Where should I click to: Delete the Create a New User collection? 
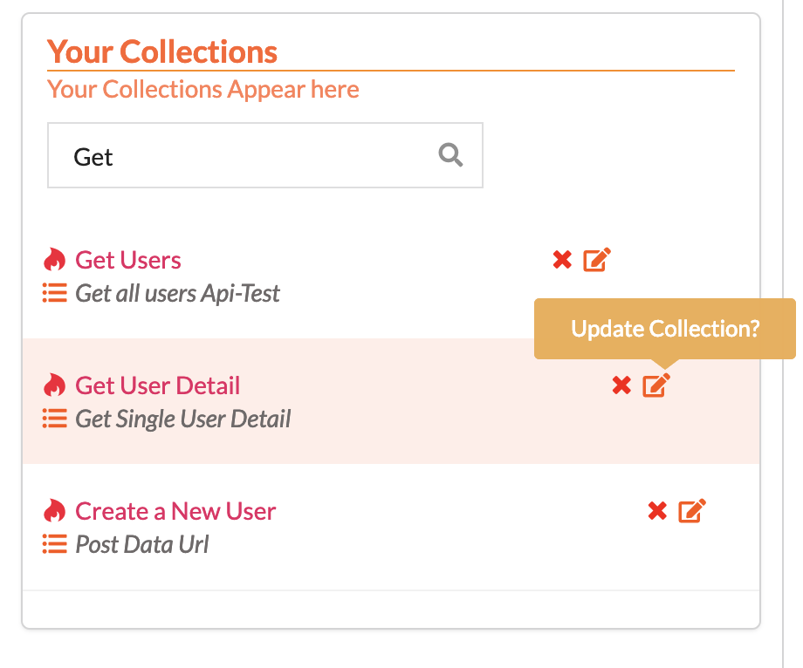(x=657, y=511)
